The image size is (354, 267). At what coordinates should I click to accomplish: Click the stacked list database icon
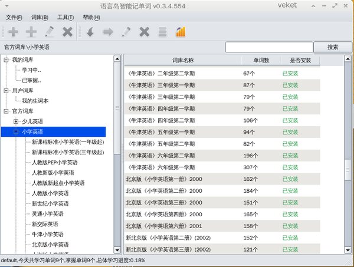pyautogui.click(x=163, y=32)
